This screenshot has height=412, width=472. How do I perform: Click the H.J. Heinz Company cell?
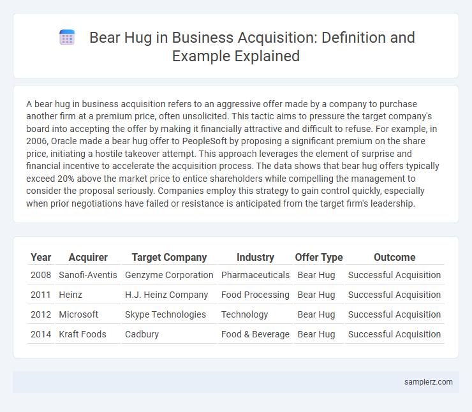coord(169,295)
